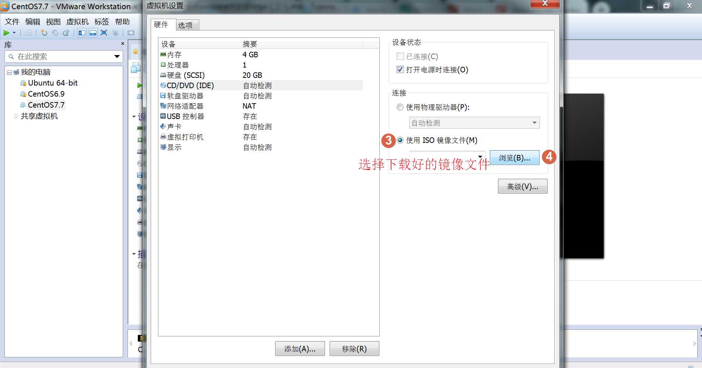The width and height of the screenshot is (702, 368).
Task: Select CentOS7.7 in the library tree
Action: pos(46,105)
